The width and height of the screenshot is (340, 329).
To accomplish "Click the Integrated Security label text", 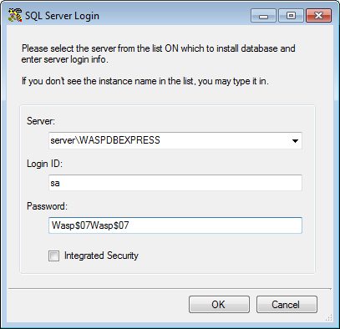I will point(101,256).
